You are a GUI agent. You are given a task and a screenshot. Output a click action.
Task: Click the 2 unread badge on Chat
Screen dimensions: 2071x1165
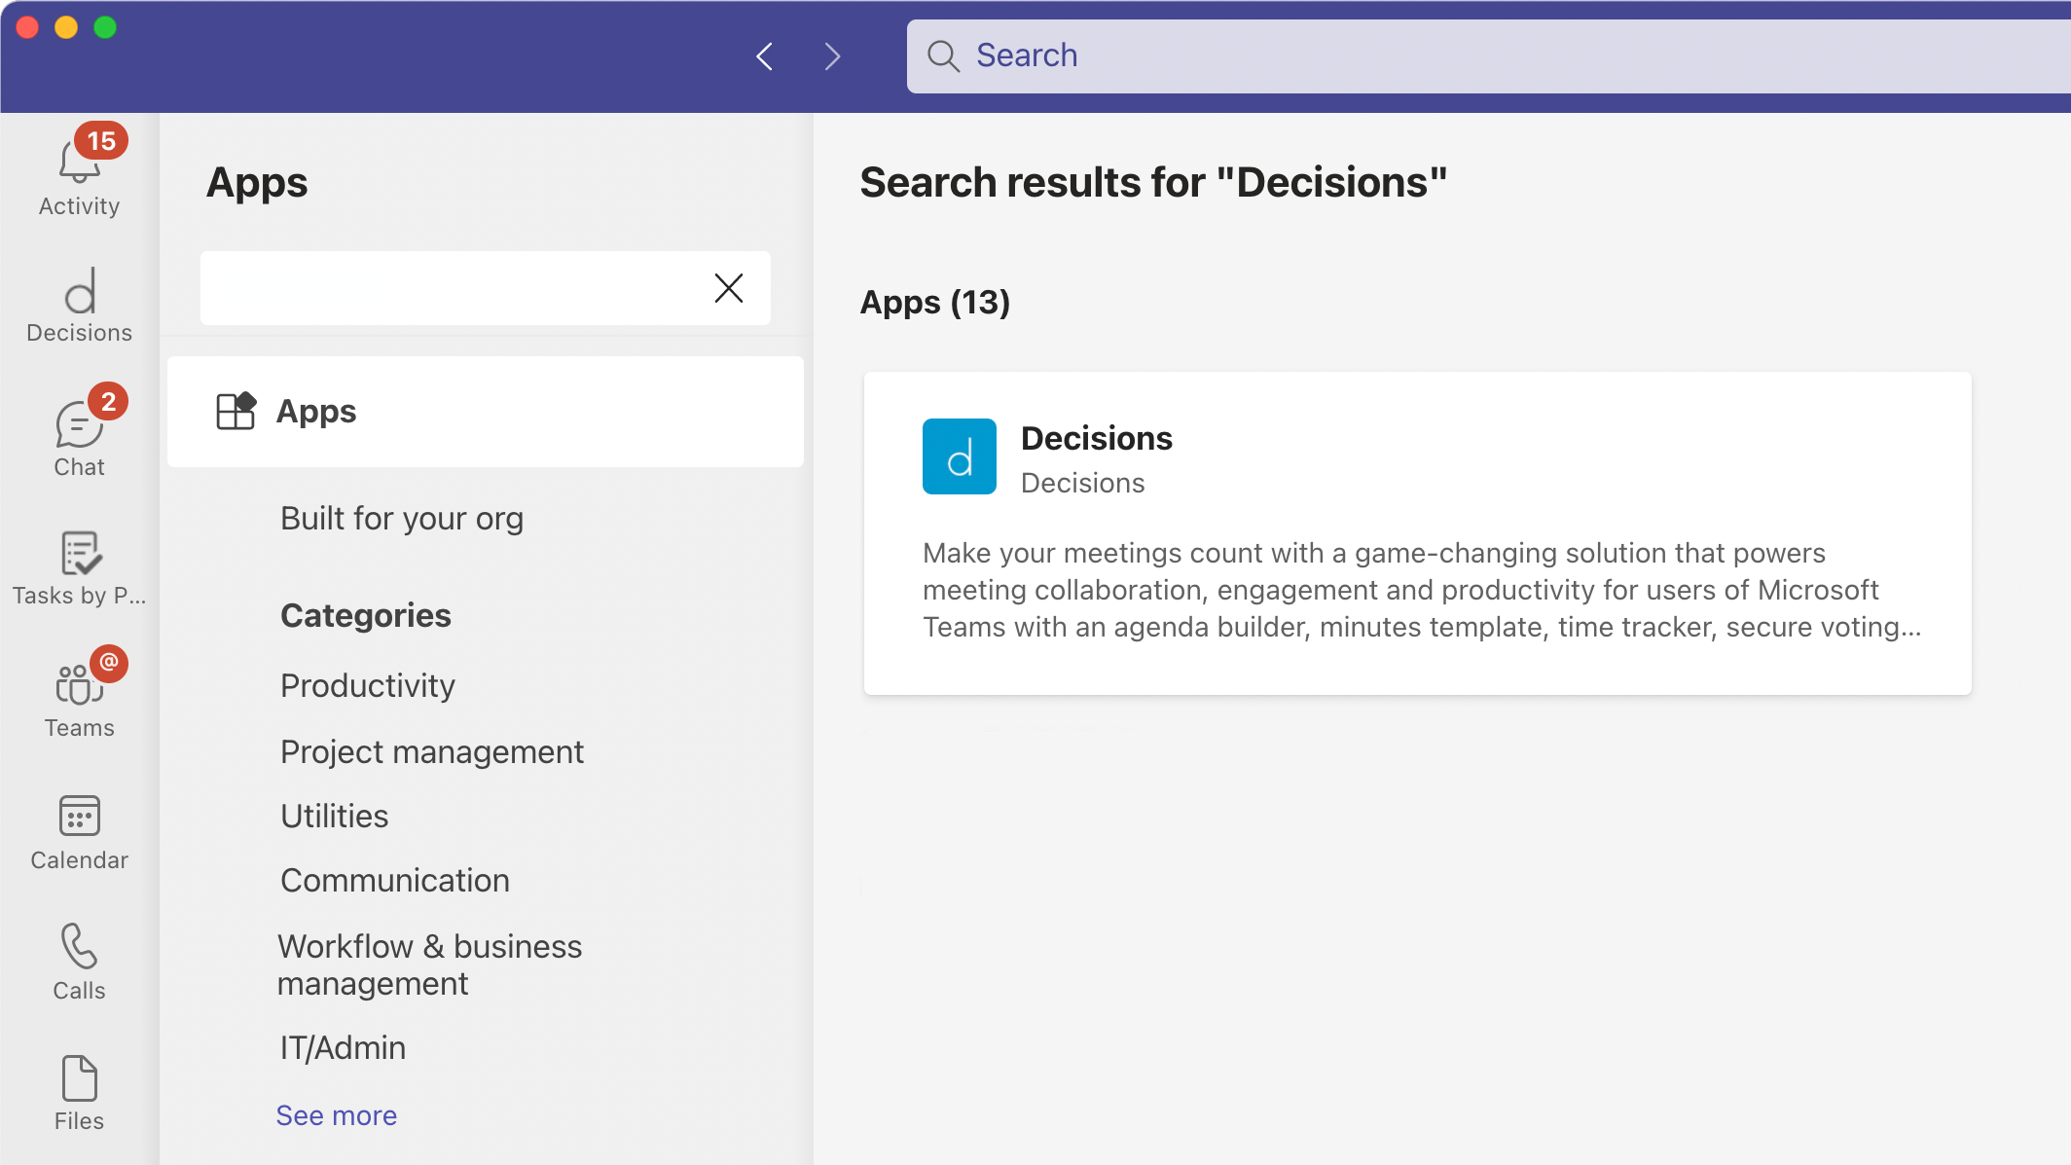click(108, 402)
